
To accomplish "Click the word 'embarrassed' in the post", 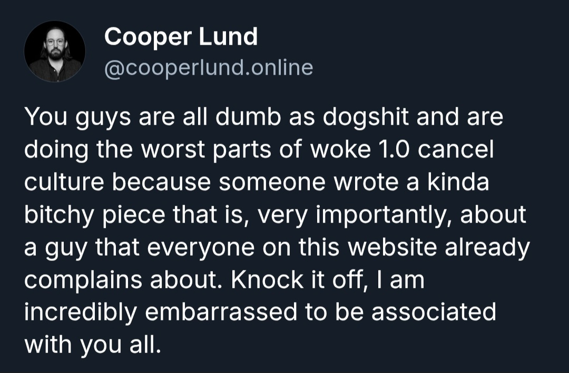I will pos(221,312).
